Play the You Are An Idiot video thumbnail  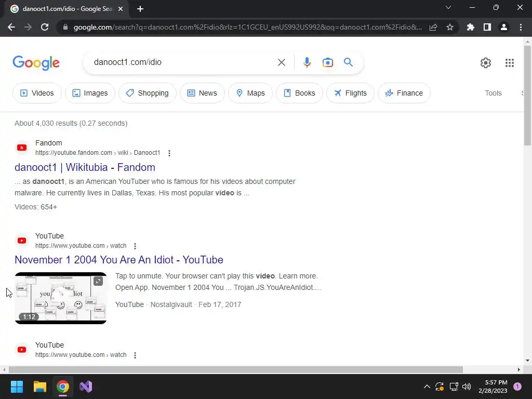61,298
